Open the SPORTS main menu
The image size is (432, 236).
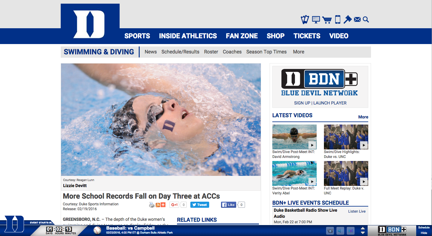pyautogui.click(x=137, y=36)
